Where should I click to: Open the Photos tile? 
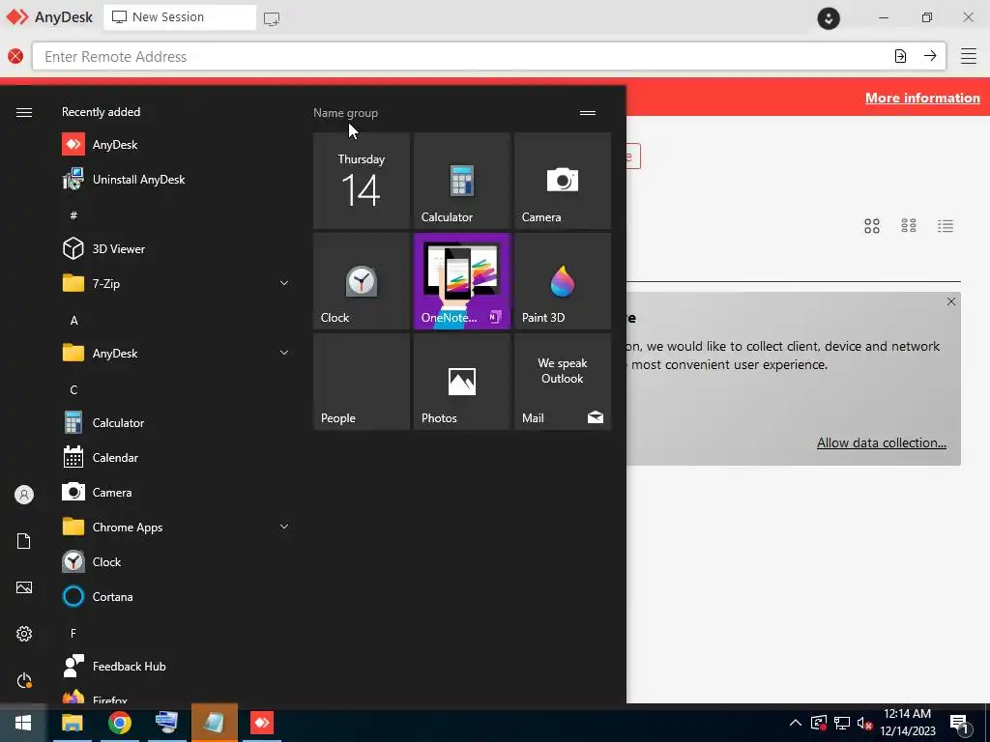pyautogui.click(x=461, y=382)
